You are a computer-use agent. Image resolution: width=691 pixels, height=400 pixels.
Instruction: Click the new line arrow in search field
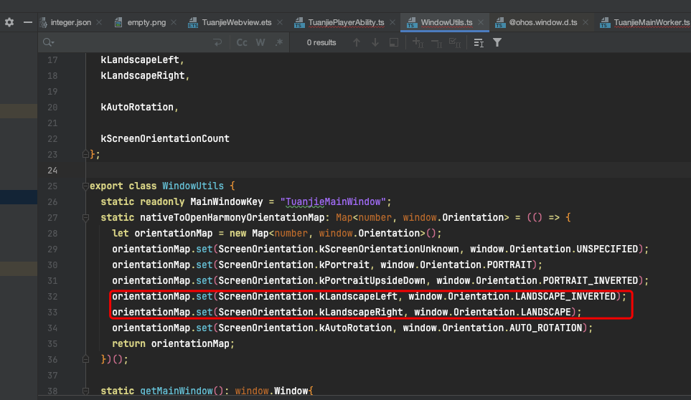click(217, 43)
